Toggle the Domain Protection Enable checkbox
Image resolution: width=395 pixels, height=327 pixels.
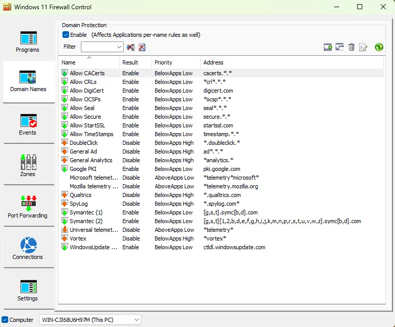(x=65, y=35)
